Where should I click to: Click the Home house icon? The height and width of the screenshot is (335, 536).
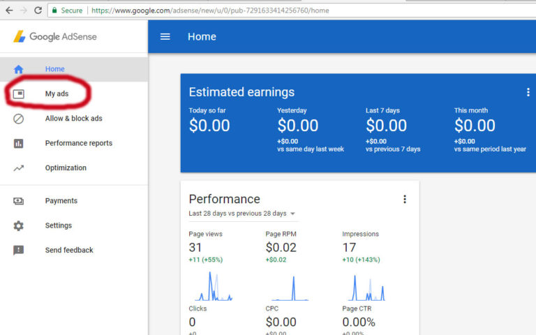pyautogui.click(x=18, y=69)
